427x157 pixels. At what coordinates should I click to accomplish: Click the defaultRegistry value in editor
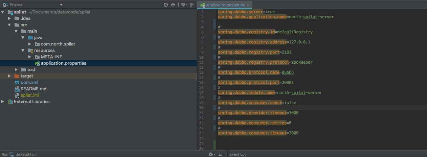pyautogui.click(x=295, y=32)
